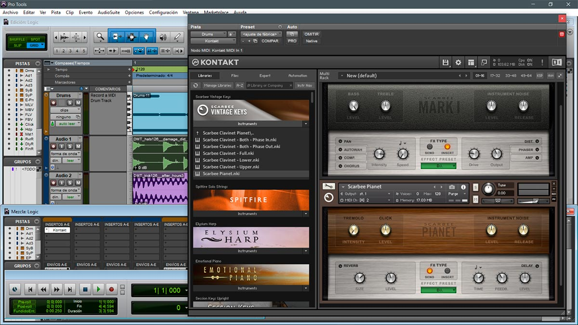The width and height of the screenshot is (578, 325).
Task: Open the AudioSuite menu
Action: (108, 13)
